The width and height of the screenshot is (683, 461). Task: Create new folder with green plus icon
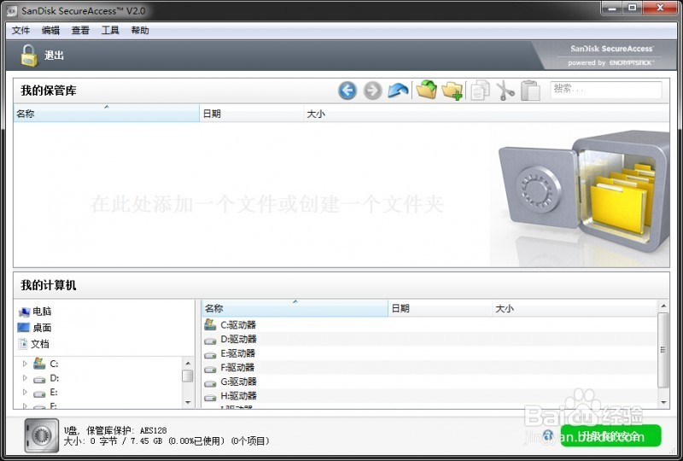point(452,90)
